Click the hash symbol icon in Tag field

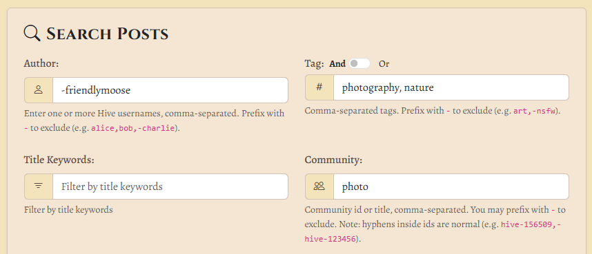click(319, 87)
